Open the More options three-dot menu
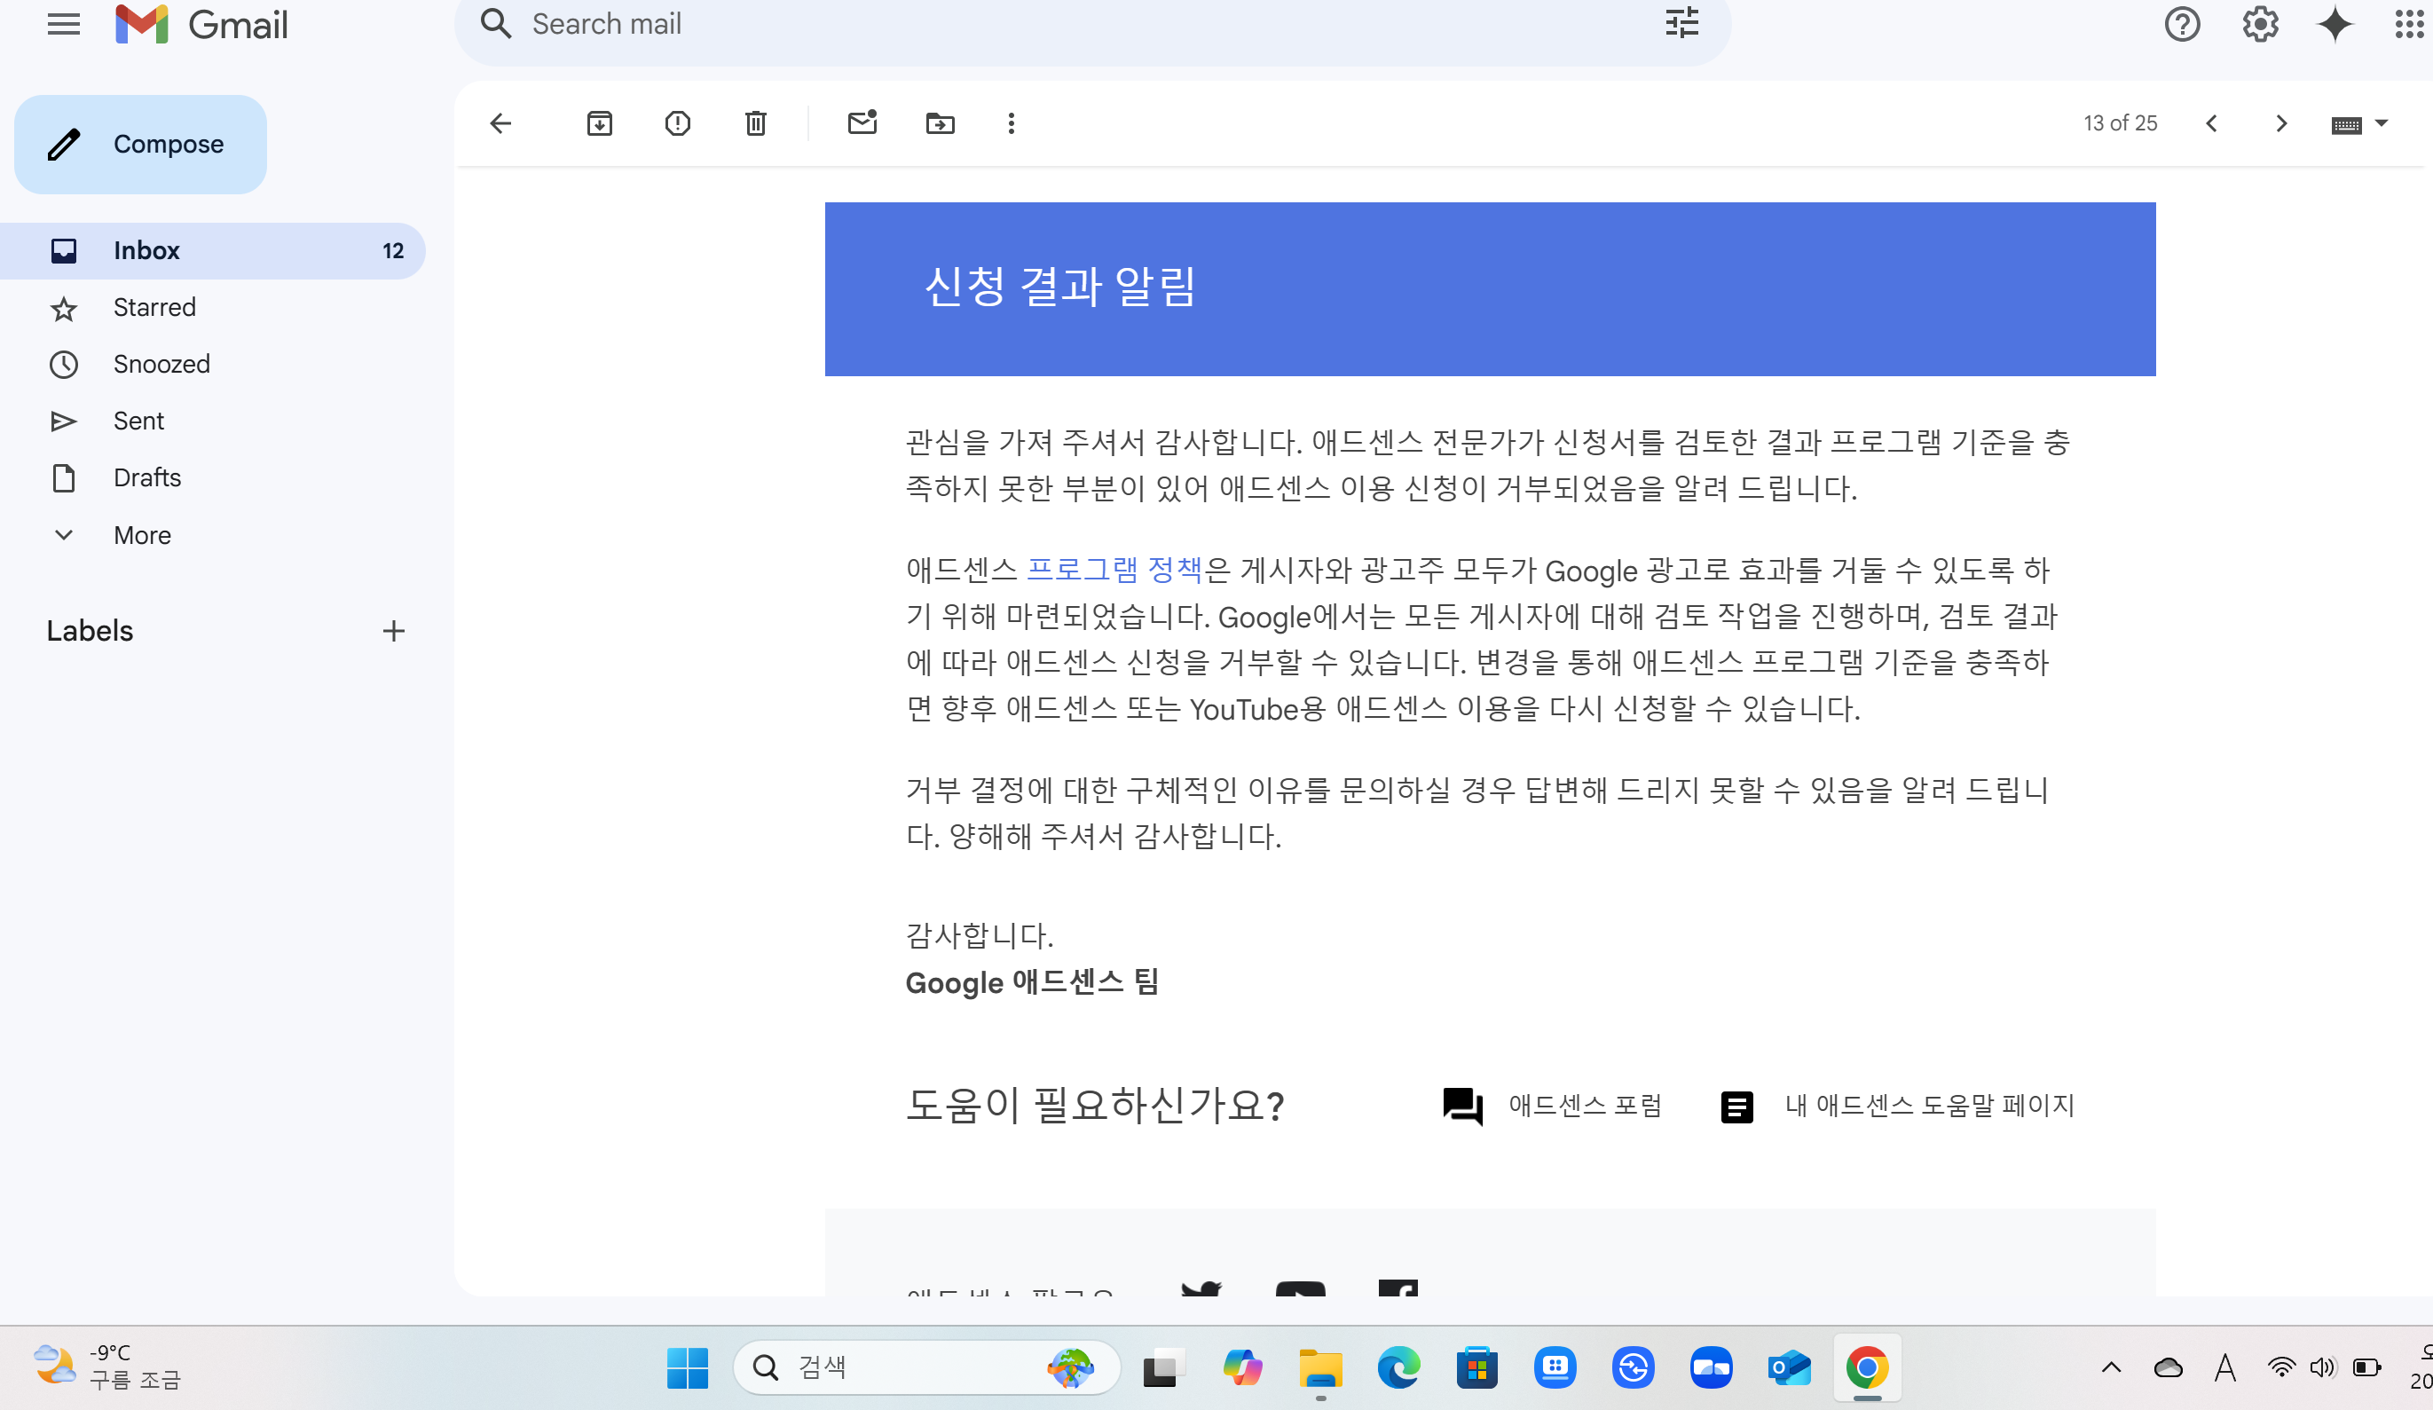2433x1410 pixels. 1011,123
